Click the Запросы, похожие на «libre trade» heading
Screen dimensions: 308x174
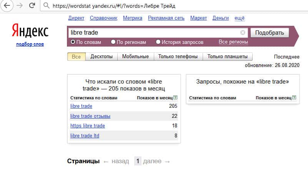[242, 82]
